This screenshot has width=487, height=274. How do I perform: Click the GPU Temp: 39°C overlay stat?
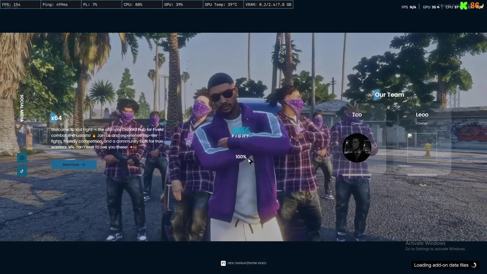tap(223, 5)
